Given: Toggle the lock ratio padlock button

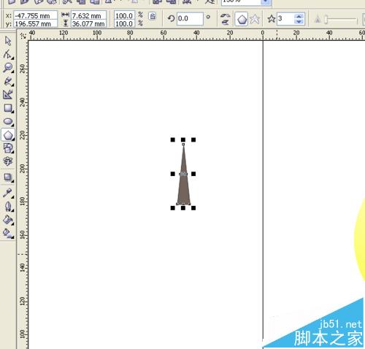Looking at the screenshot, I should click(x=153, y=16).
